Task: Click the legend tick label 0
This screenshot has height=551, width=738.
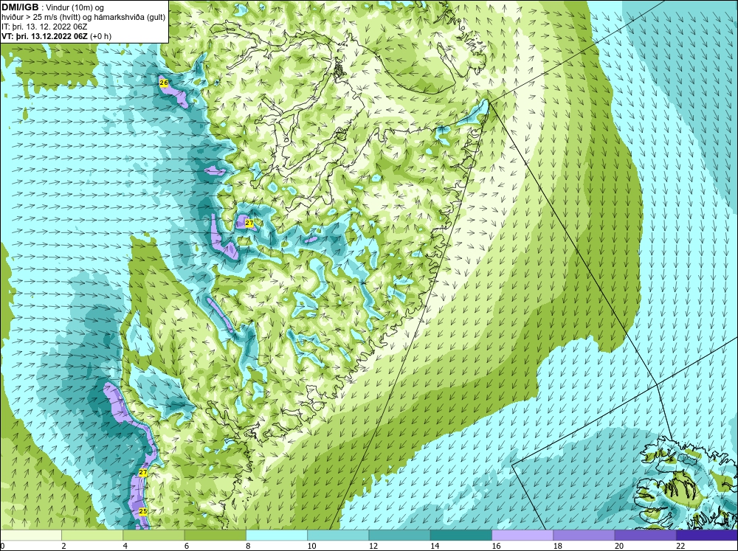Action: click(x=2, y=546)
